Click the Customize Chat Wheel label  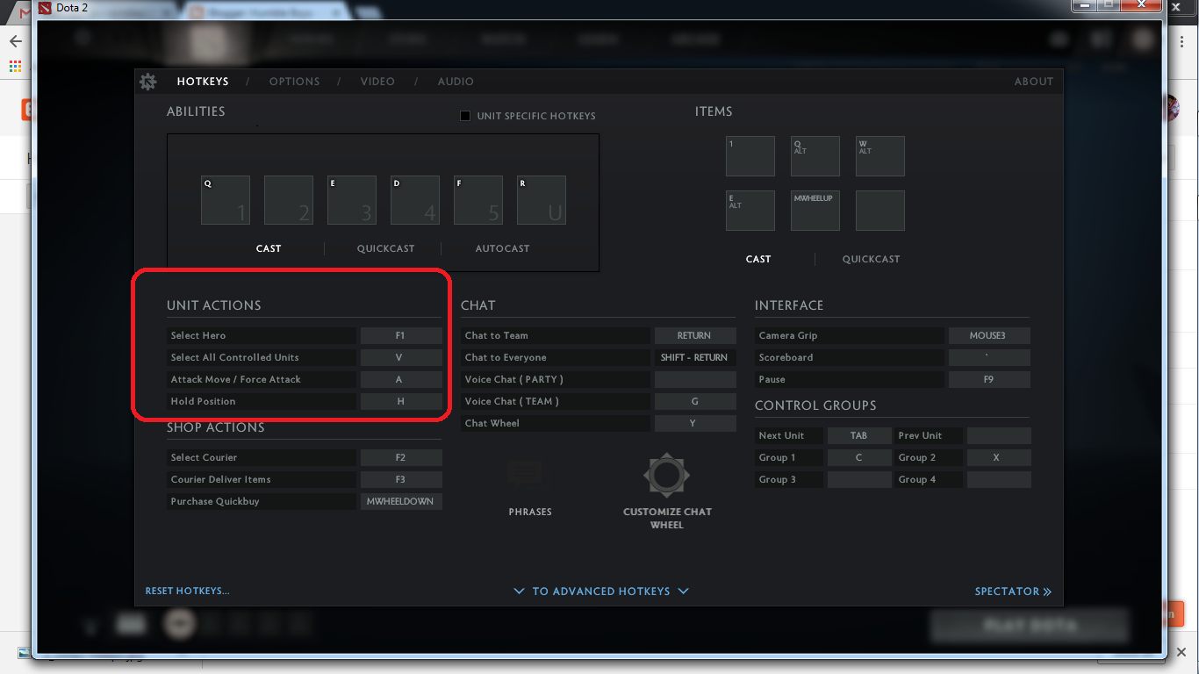point(667,518)
